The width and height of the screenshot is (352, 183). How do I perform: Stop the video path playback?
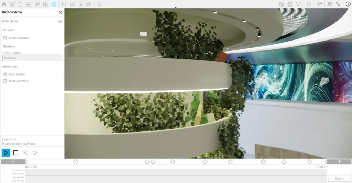16,153
